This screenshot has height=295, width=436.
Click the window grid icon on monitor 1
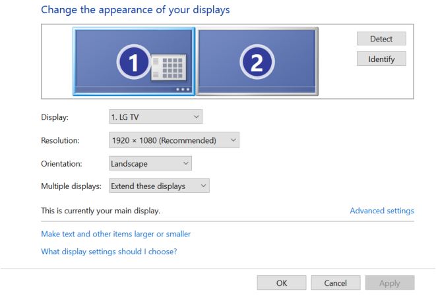168,67
